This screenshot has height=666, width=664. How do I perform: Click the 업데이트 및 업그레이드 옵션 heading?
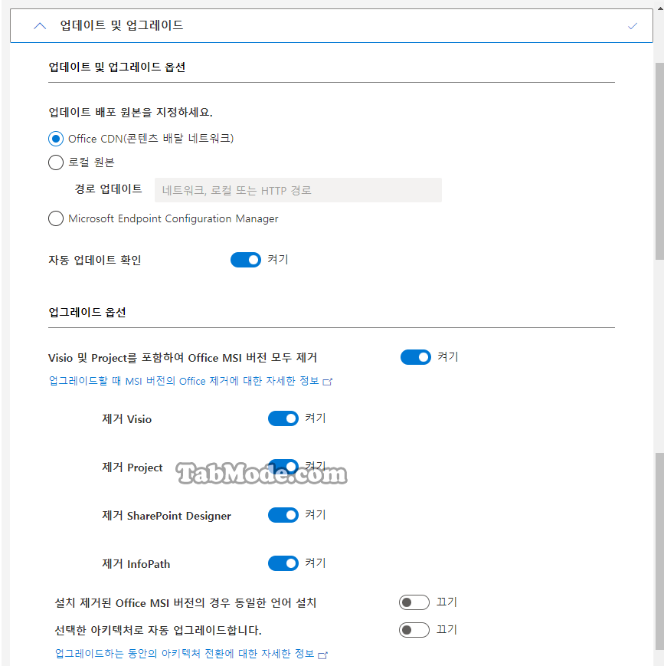coord(116,67)
